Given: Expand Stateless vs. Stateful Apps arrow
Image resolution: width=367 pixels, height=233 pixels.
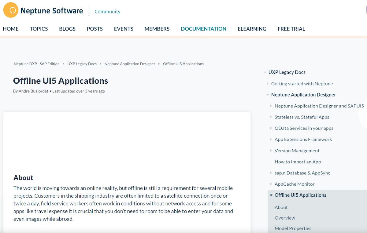Looking at the screenshot, I should [x=271, y=117].
